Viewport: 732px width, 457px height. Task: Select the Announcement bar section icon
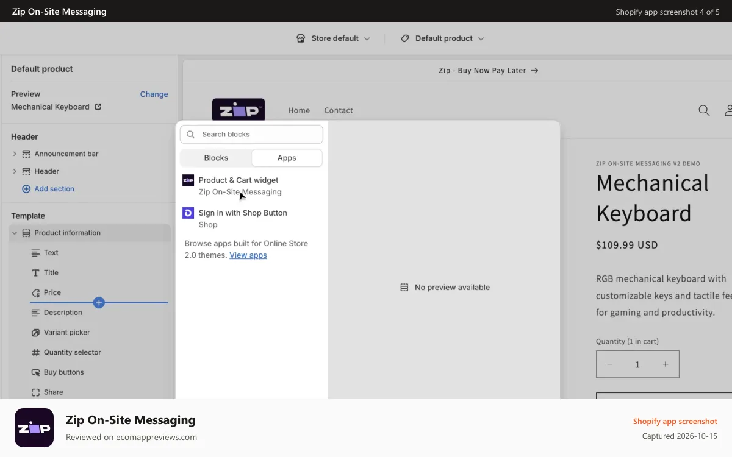pyautogui.click(x=26, y=154)
